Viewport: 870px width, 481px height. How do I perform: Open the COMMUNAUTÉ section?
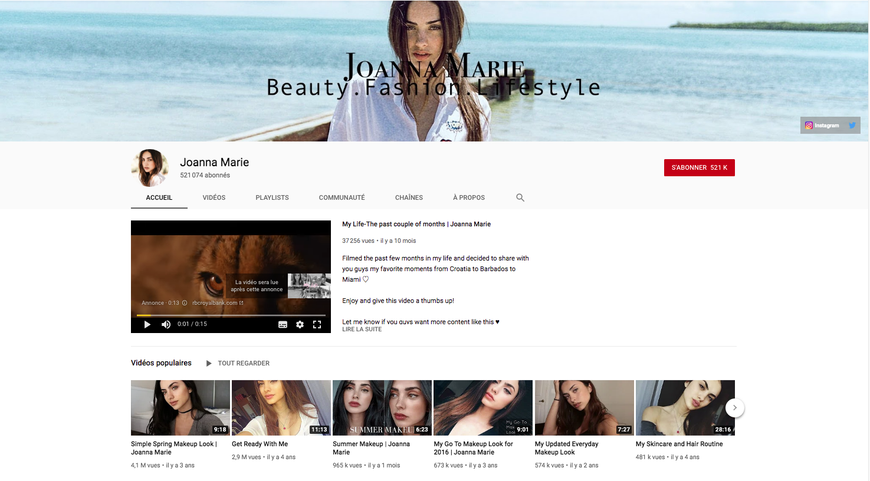coord(342,197)
